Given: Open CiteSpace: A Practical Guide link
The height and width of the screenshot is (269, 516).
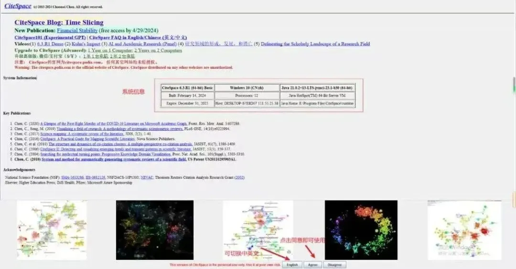Looking at the screenshot, I should [x=87, y=139].
